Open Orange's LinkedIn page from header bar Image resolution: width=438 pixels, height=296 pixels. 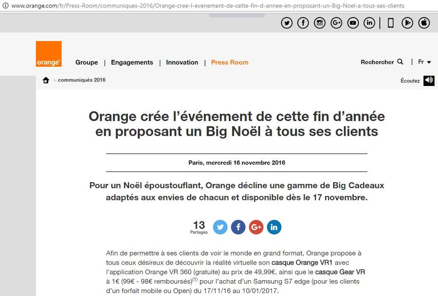369,23
